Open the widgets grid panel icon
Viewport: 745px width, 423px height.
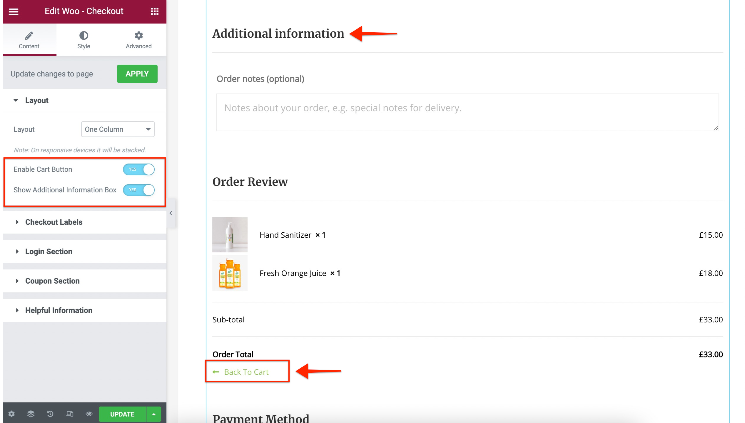[155, 11]
